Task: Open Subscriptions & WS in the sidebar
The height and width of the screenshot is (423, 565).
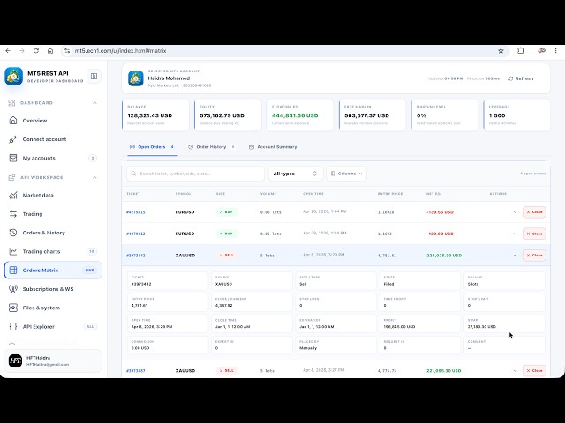Action: point(53,289)
